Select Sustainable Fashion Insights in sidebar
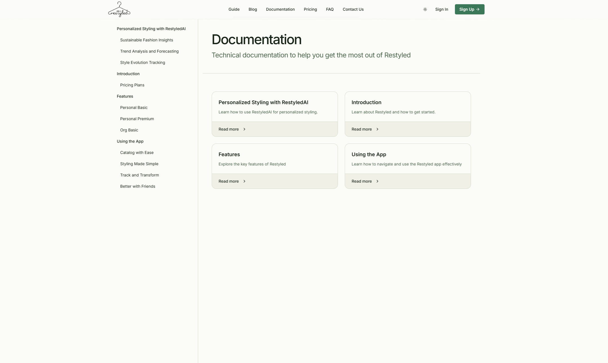The width and height of the screenshot is (608, 363). 147,40
